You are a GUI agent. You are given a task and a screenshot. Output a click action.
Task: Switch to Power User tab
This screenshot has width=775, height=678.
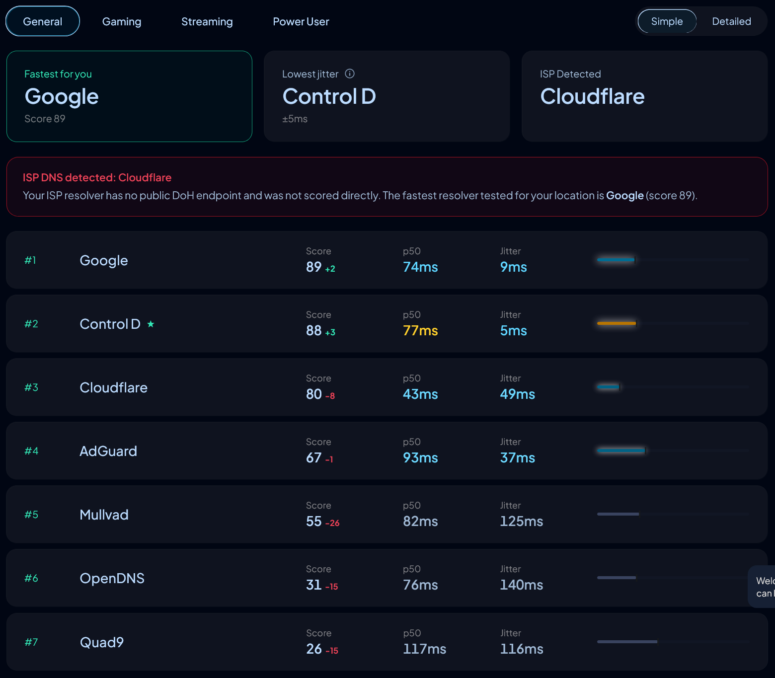click(301, 21)
